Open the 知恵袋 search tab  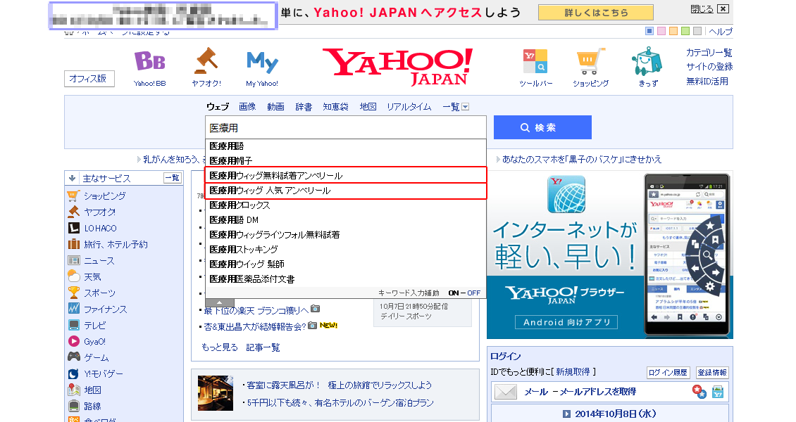point(335,107)
